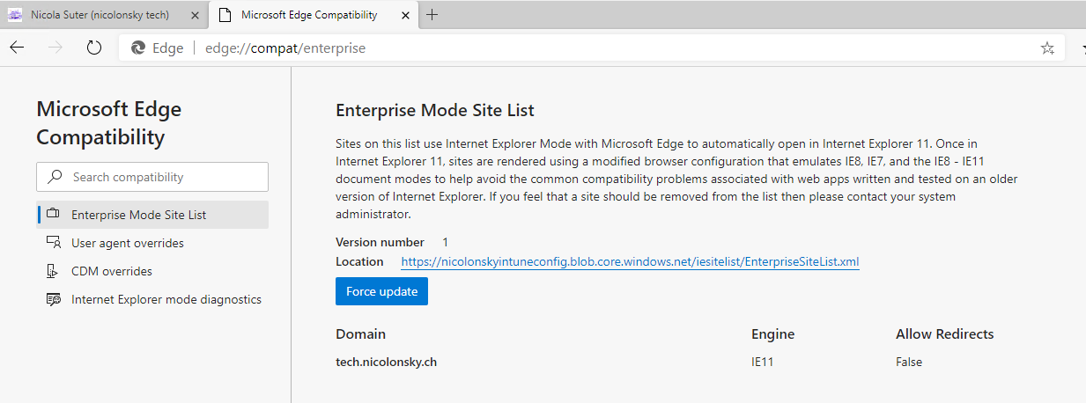Click the Edge logo in the address bar
This screenshot has width=1086, height=403.
[137, 48]
